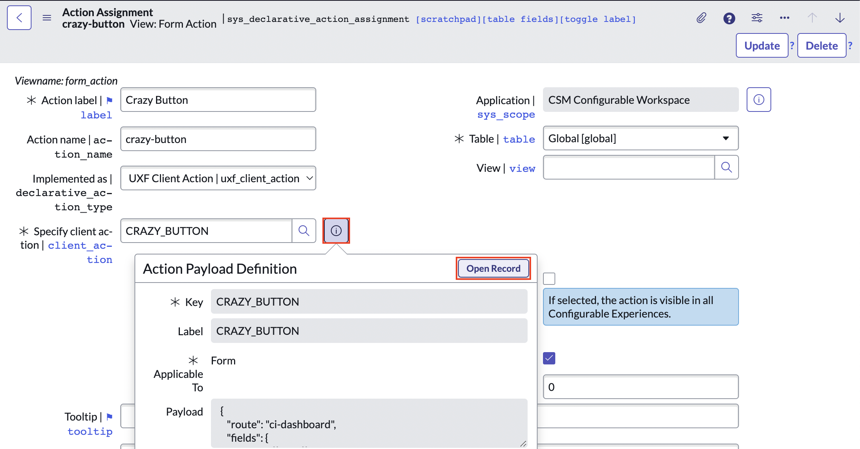Open the Table Global dropdown
Viewport: 860px width, 449px height.
640,138
